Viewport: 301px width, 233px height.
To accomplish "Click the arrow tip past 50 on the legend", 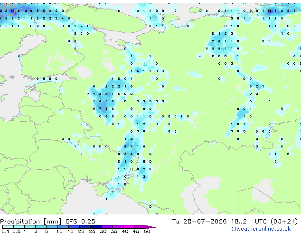I will [x=150, y=227].
